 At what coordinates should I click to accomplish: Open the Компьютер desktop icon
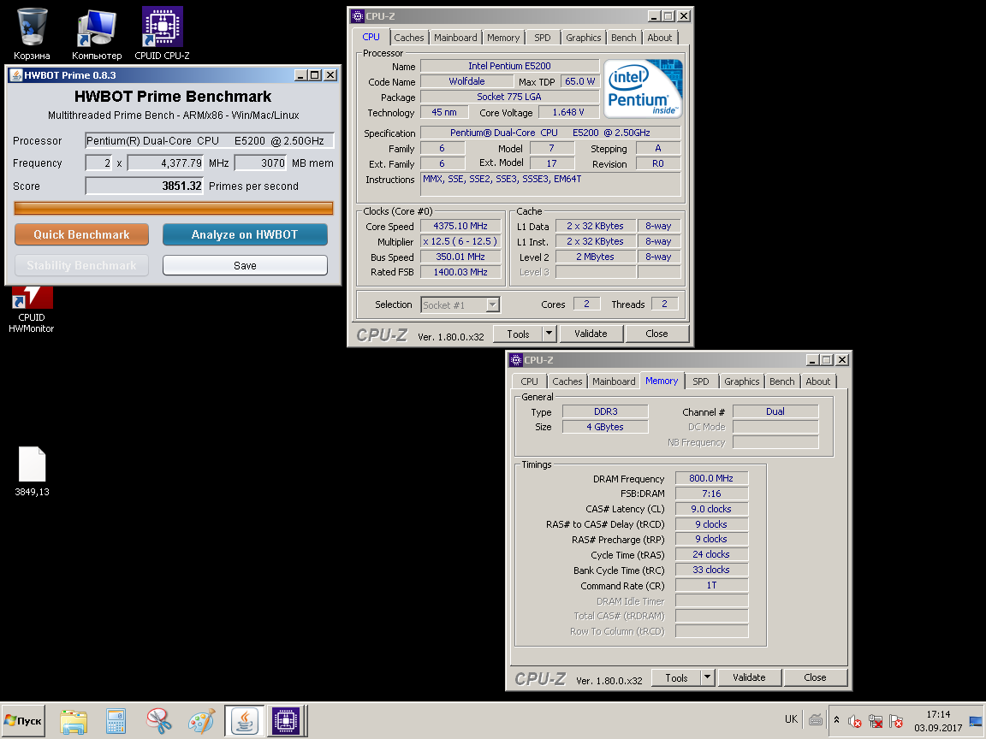tap(96, 34)
